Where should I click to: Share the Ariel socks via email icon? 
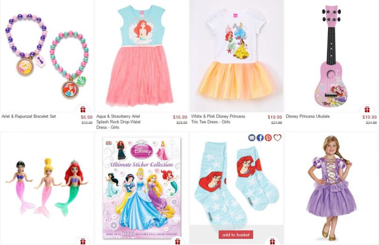252,138
